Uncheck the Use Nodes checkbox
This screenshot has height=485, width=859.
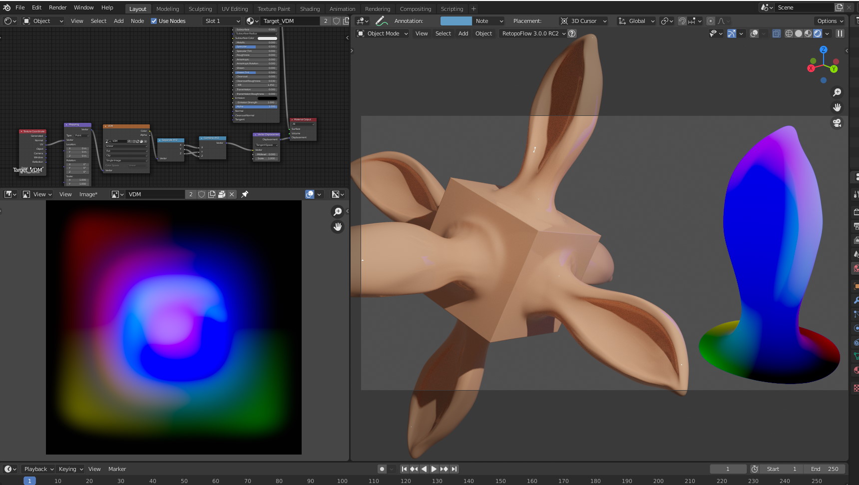[154, 21]
